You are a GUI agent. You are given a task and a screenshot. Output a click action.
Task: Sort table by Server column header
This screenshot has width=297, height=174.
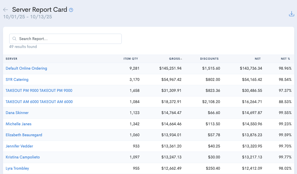click(12, 59)
